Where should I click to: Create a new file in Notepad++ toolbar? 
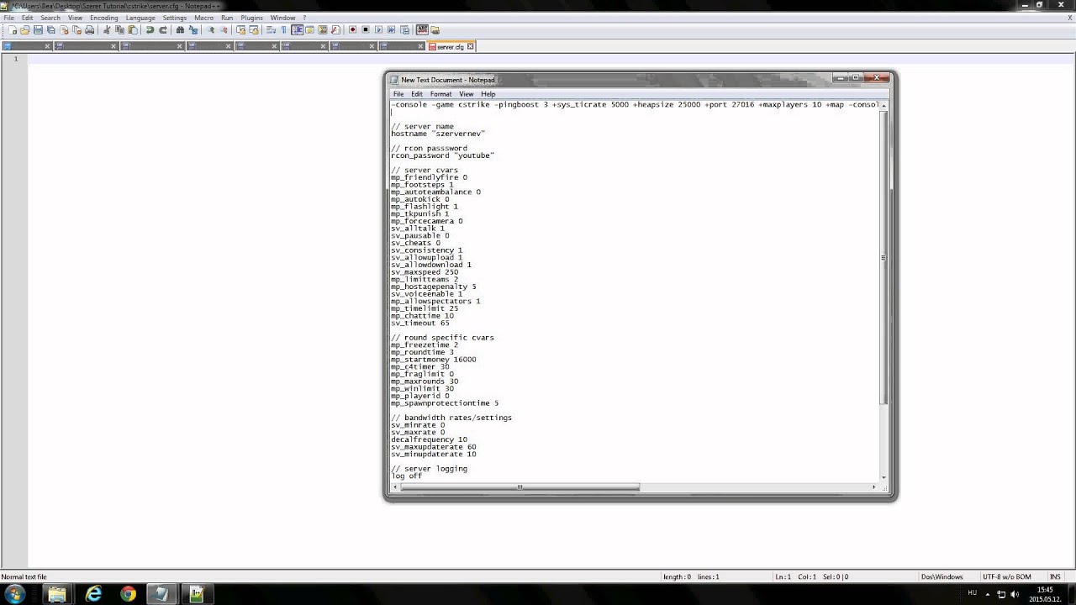[13, 29]
